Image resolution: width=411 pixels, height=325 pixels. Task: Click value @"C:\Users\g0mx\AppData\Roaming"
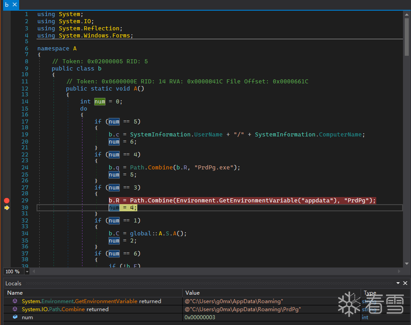[234, 301]
